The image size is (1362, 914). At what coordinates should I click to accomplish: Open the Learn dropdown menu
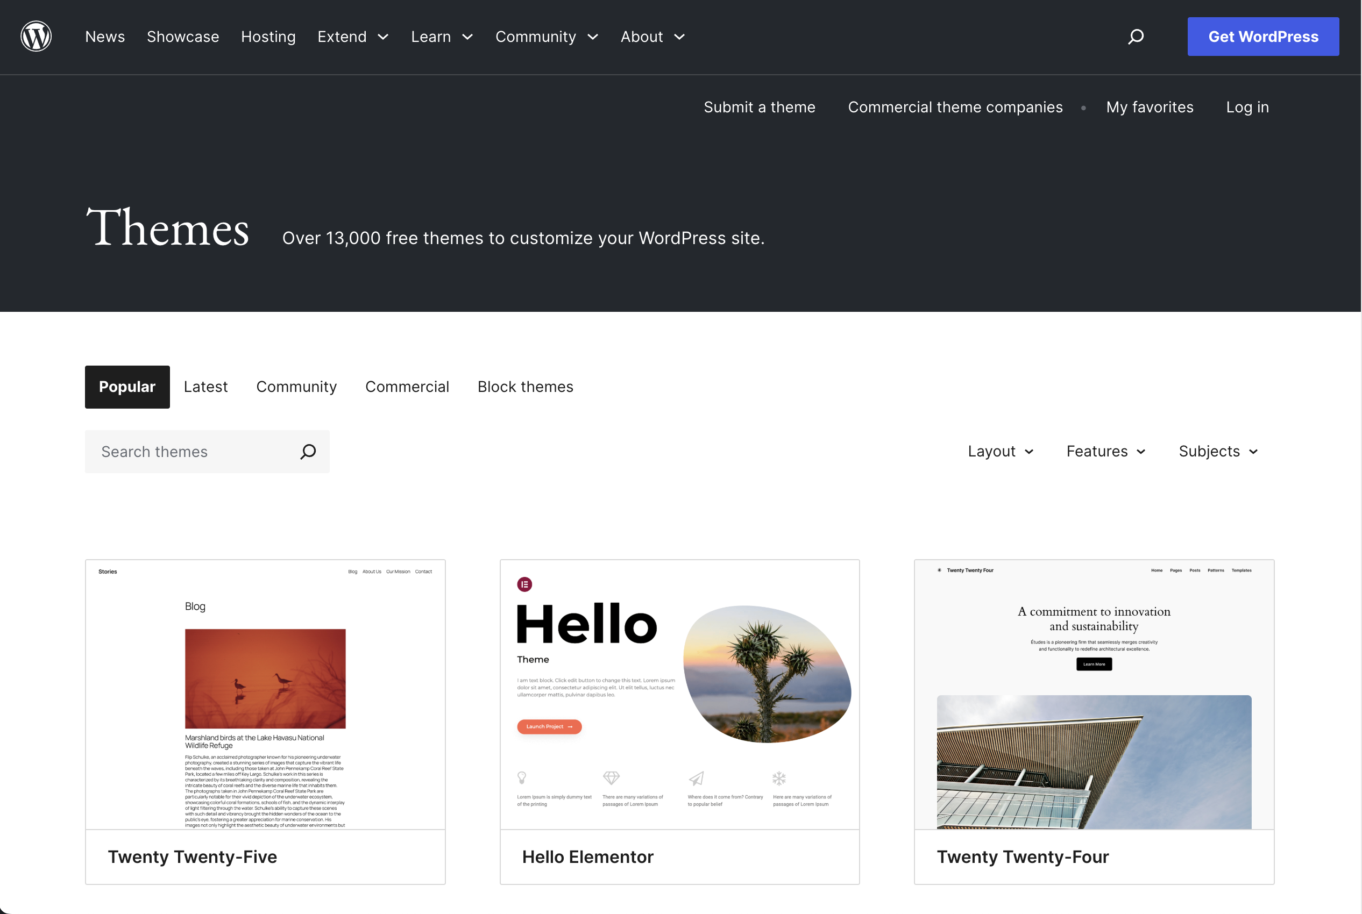pyautogui.click(x=442, y=37)
